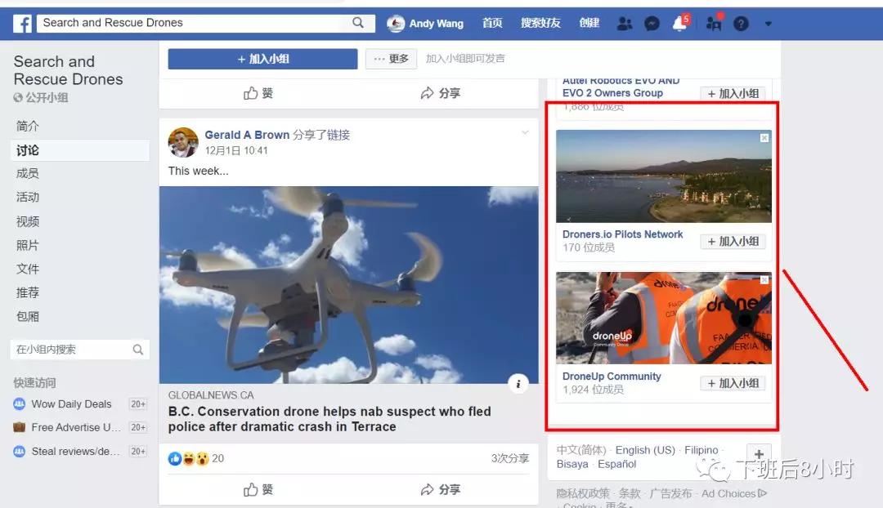
Task: Open the notifications bell
Action: 680,23
